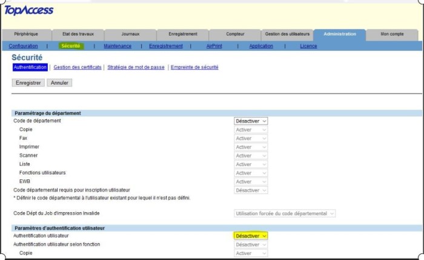
Task: Go to Gestion des utilisateurs tab
Action: [287, 34]
